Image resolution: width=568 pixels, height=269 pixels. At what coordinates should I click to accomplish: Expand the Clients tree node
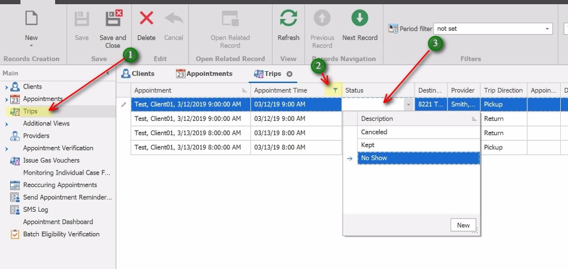pos(7,87)
